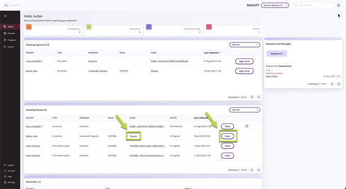The height and width of the screenshot is (189, 346).
Task: Dismiss the Harris Elizabeth review row icon
Action: point(247,126)
